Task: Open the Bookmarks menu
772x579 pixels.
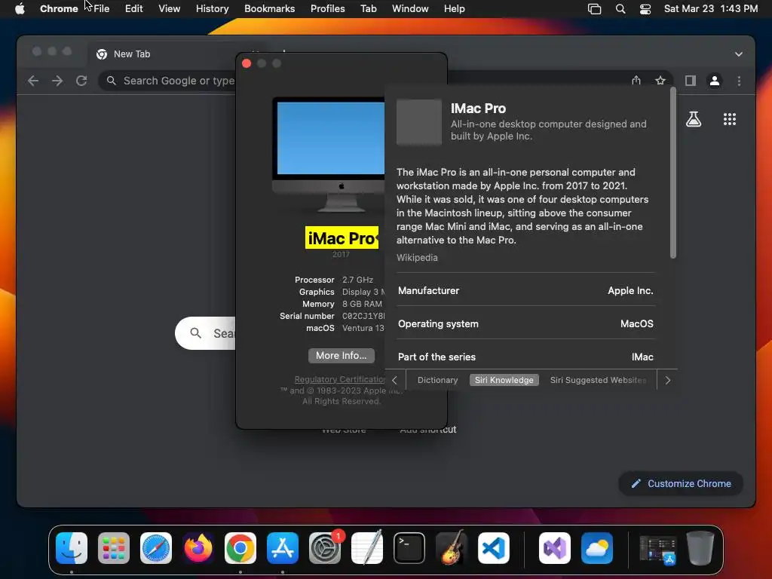Action: click(x=269, y=8)
